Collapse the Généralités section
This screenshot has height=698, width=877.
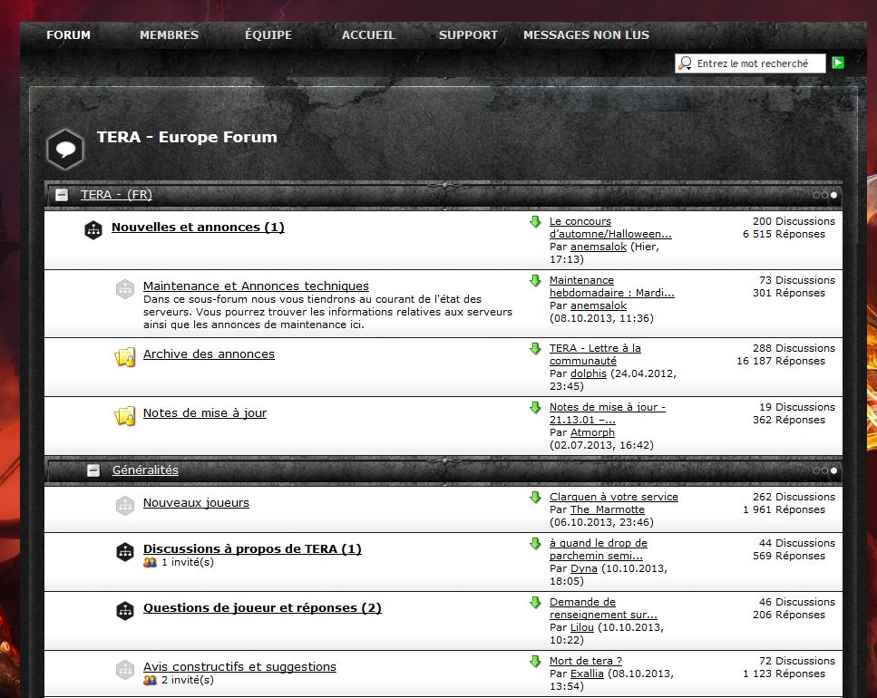[93, 470]
